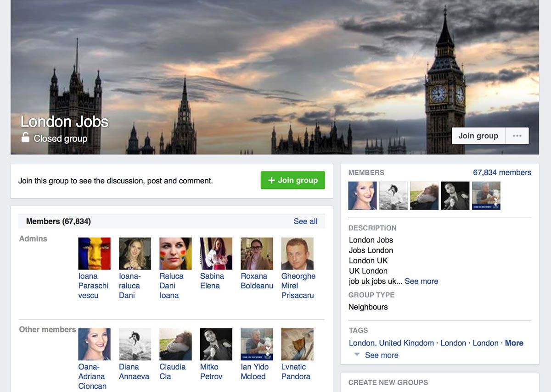The width and height of the screenshot is (551, 392).
Task: Click the Roxana Boldeanu name link
Action: click(257, 281)
